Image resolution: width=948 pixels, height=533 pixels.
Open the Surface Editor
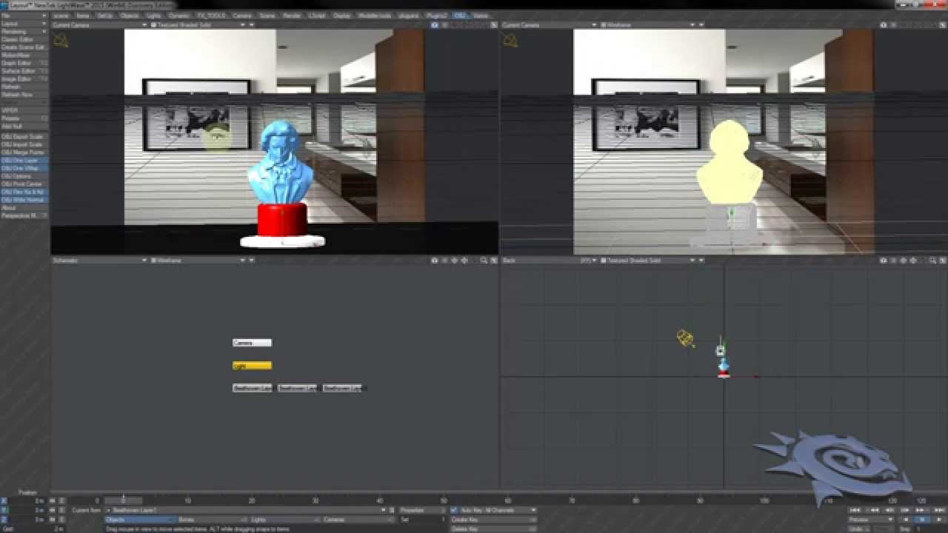point(24,71)
